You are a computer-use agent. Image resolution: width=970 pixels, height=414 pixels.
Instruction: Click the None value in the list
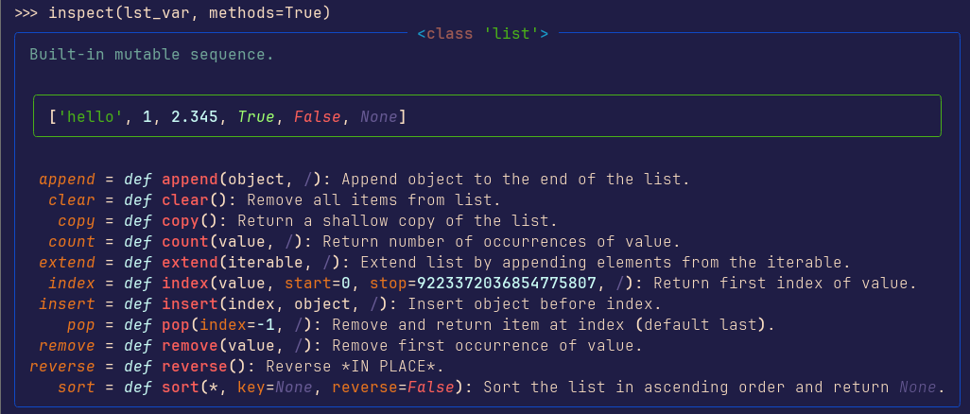click(378, 116)
